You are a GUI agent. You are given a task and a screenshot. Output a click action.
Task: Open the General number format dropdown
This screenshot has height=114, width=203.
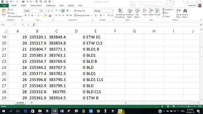112,11
